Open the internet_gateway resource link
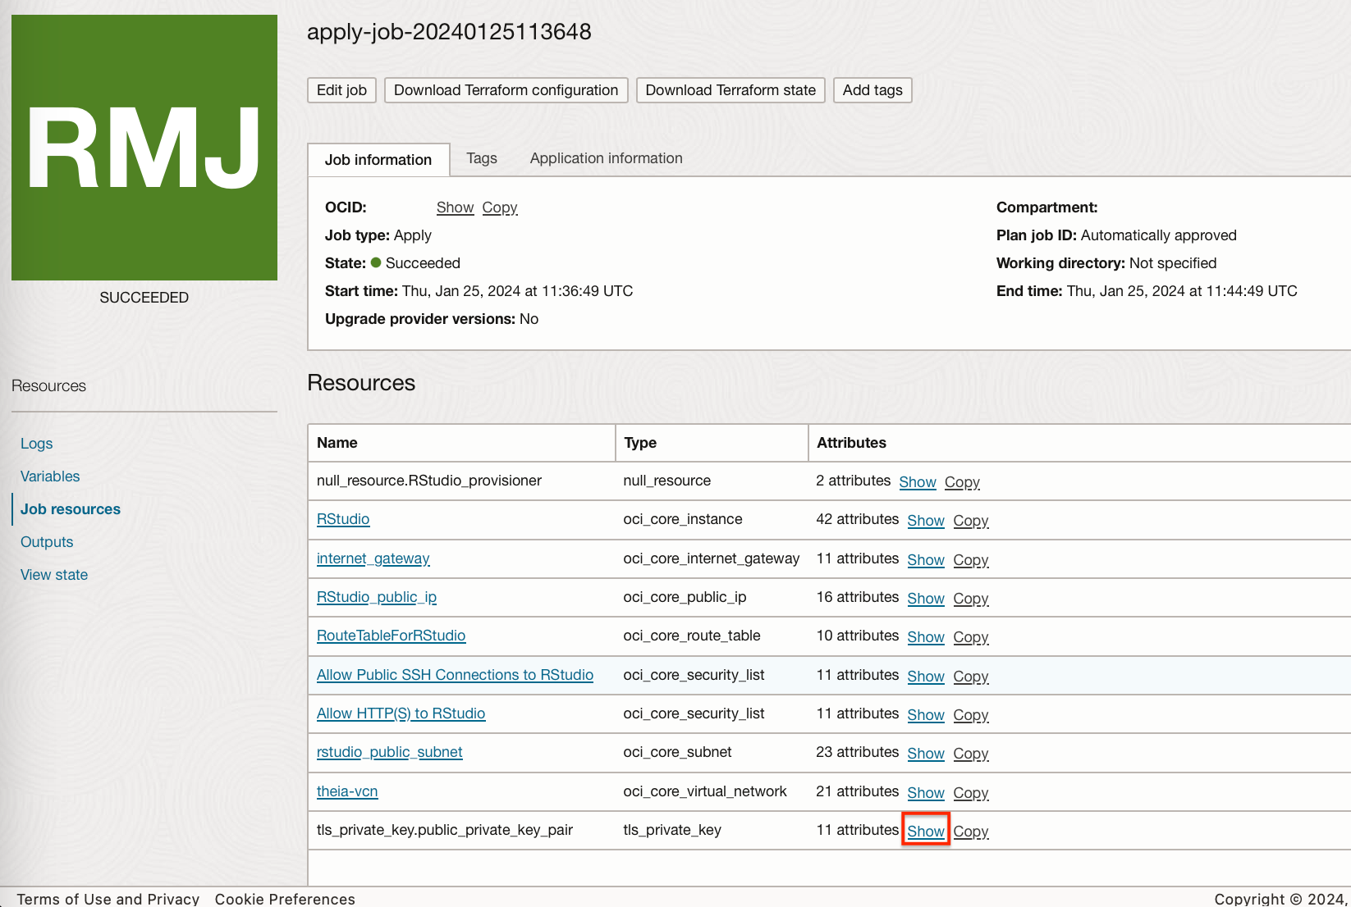Screen dimensions: 1351x907 (x=373, y=558)
